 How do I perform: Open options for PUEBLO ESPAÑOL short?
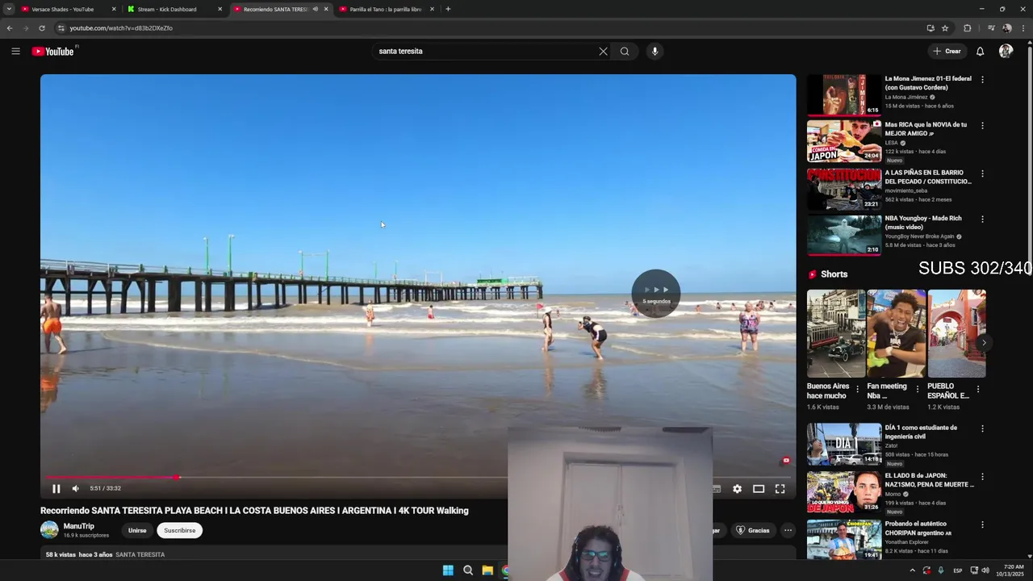click(978, 389)
